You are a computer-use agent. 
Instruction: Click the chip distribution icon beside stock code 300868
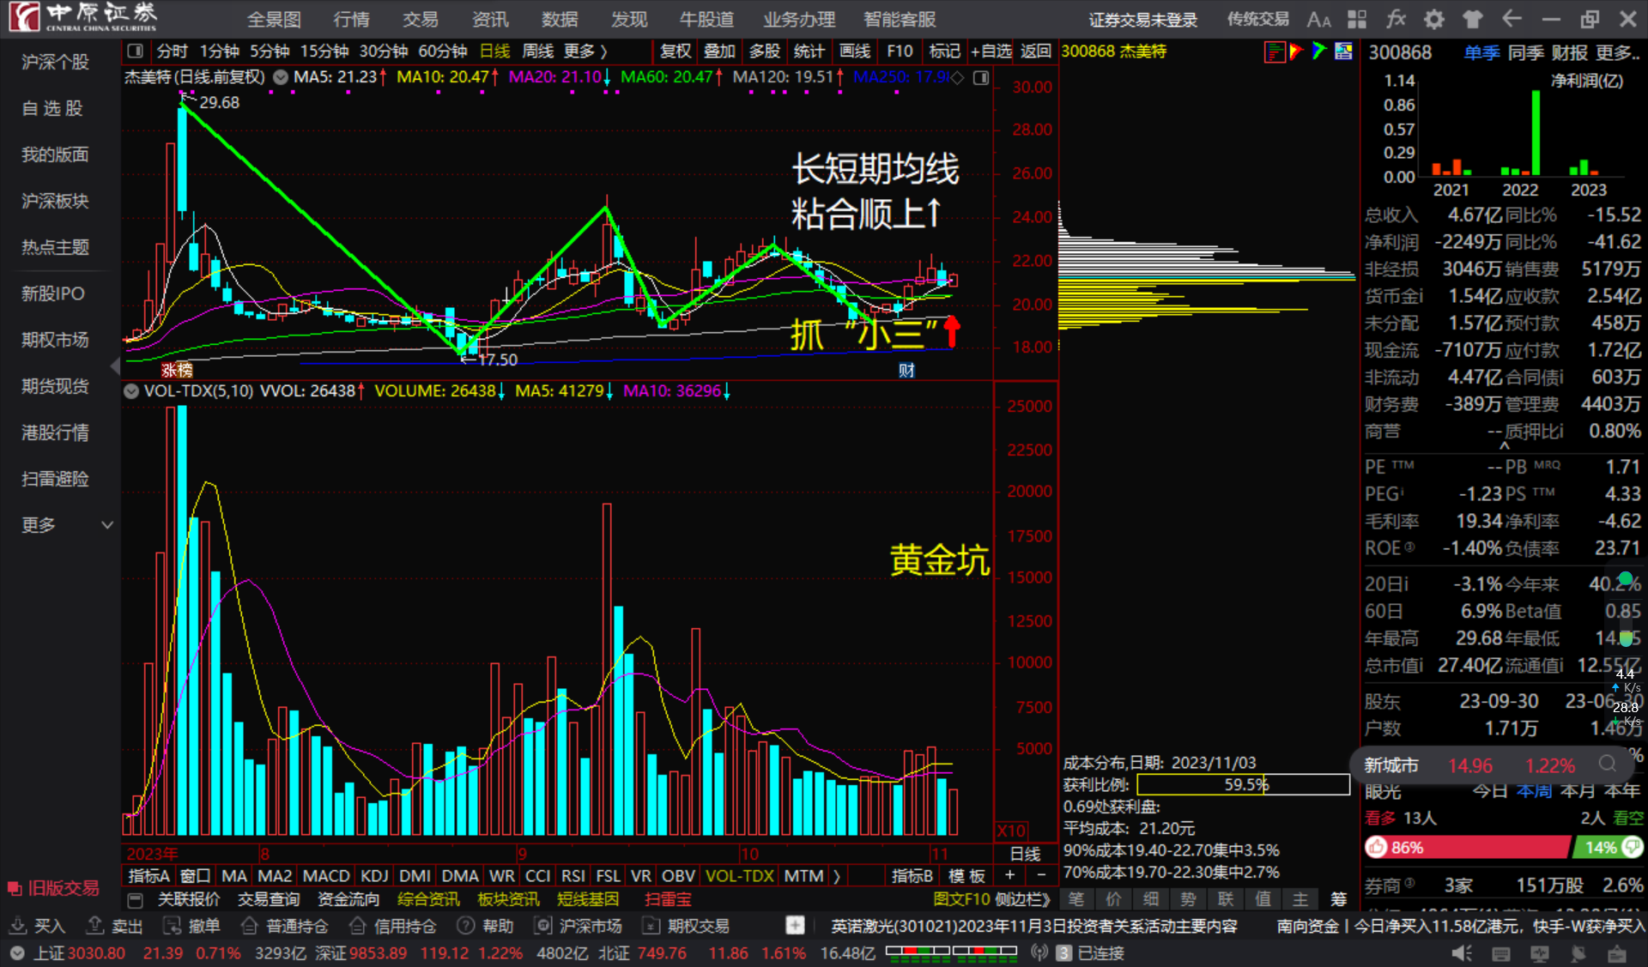click(x=1274, y=51)
